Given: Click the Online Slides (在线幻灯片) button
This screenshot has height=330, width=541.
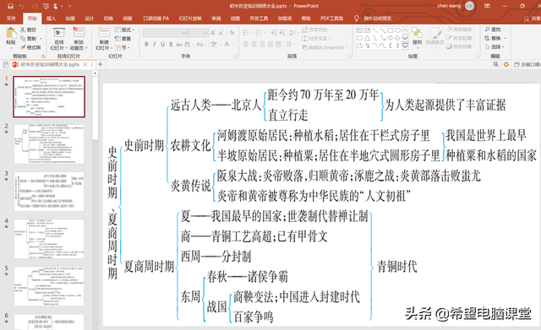Looking at the screenshot, I should (x=59, y=39).
